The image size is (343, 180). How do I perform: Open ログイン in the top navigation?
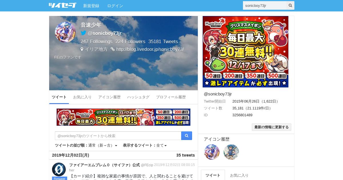(115, 6)
